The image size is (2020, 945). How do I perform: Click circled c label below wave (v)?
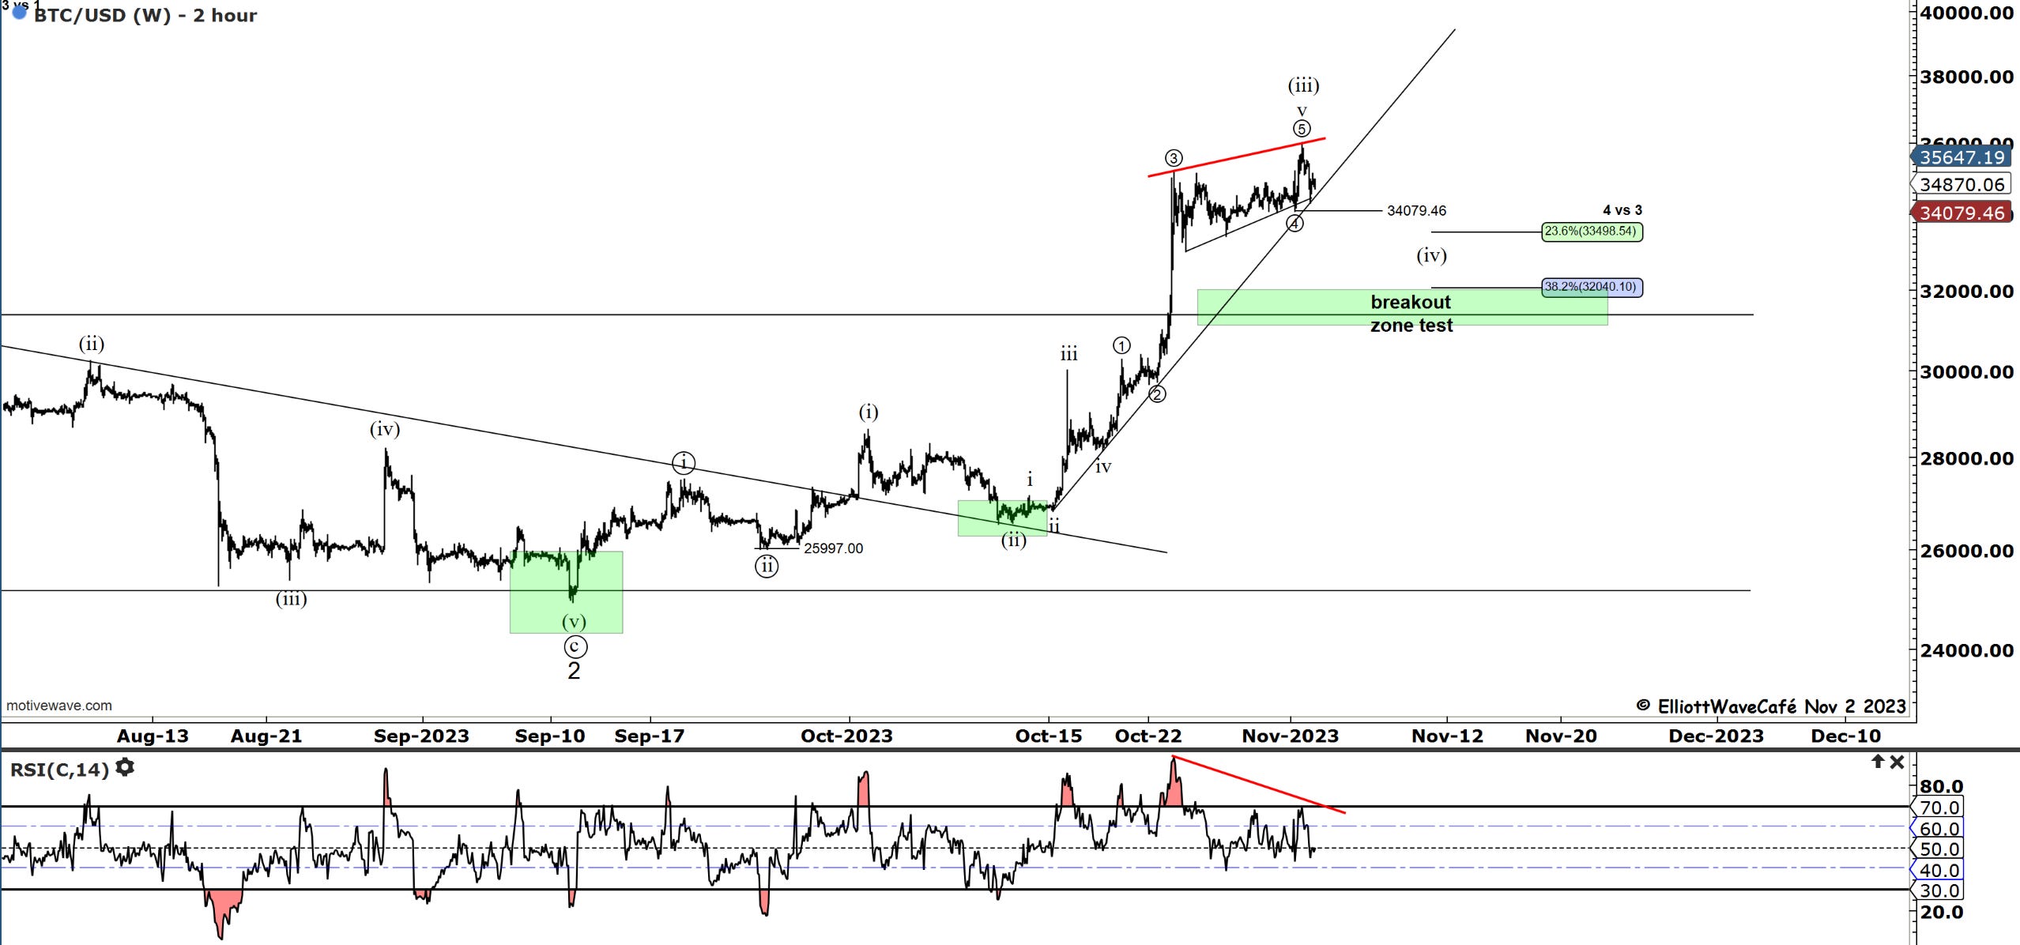click(575, 647)
